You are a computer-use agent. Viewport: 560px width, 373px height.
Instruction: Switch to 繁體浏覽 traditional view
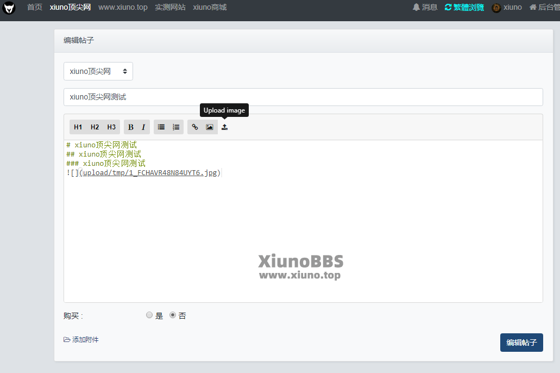pos(464,7)
